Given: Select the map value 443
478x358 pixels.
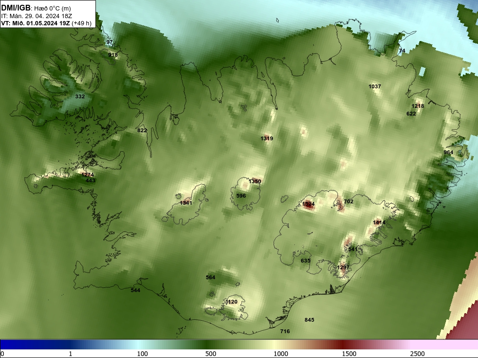Looking at the screenshot, I should click(90, 180).
